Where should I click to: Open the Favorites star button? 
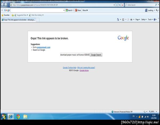(6, 15)
